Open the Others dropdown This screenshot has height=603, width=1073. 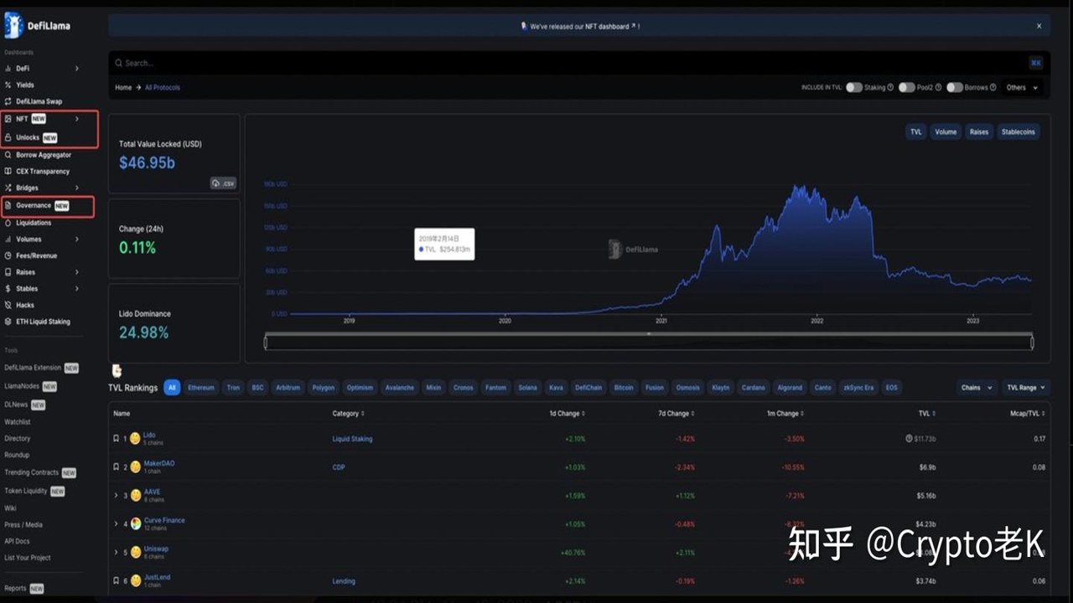click(x=1022, y=87)
